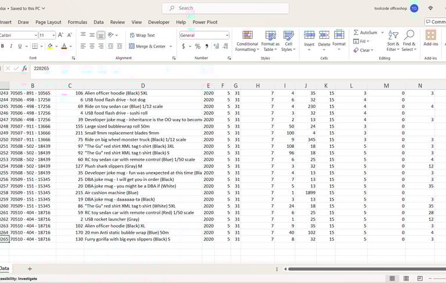Select Bottom Align icon
This screenshot has width=446, height=283.
(x=100, y=35)
